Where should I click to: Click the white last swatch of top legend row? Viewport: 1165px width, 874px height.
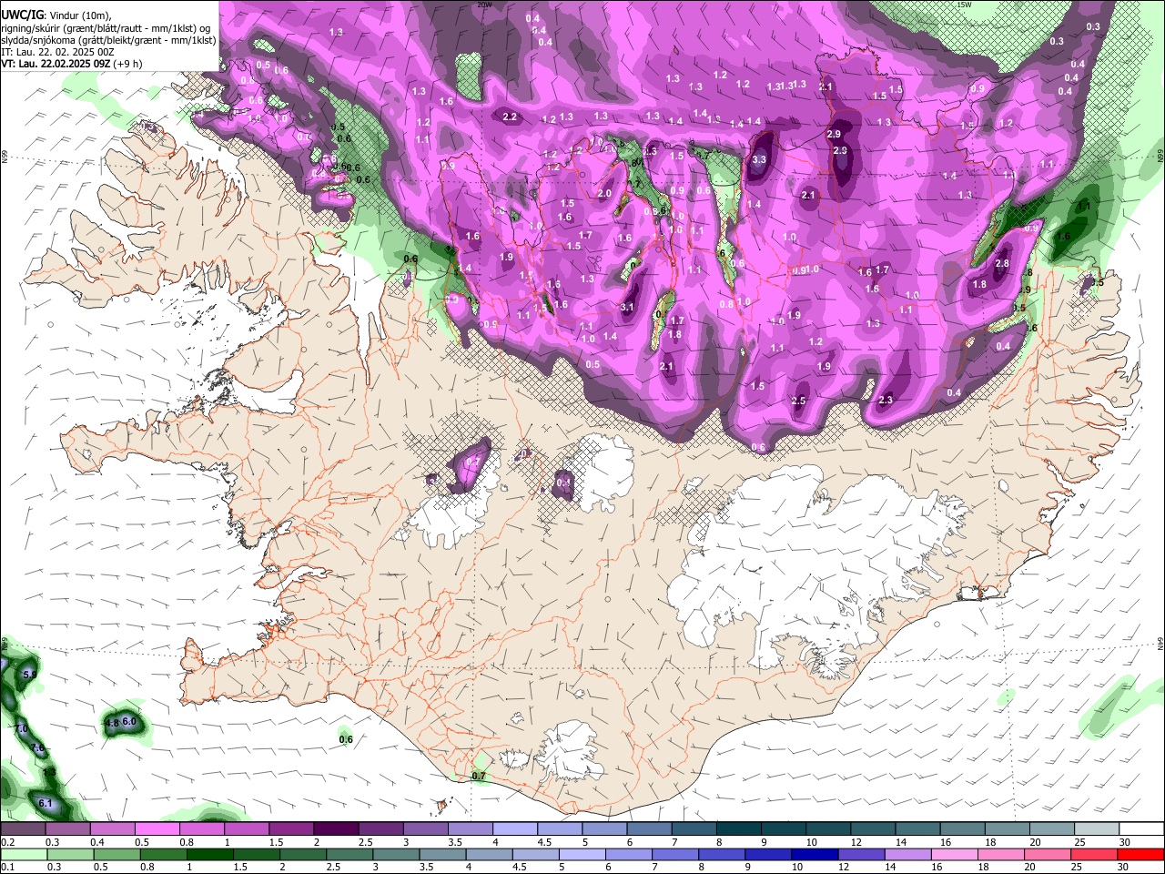pyautogui.click(x=1141, y=829)
